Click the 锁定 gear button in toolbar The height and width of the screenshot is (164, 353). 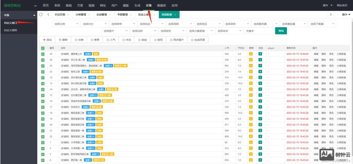143,40
